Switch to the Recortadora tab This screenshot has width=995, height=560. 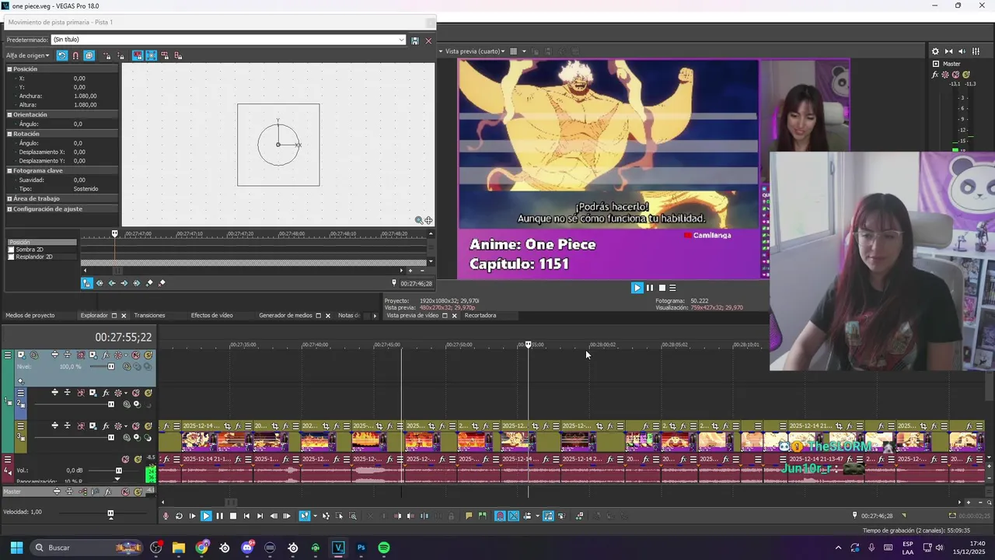[x=480, y=316]
